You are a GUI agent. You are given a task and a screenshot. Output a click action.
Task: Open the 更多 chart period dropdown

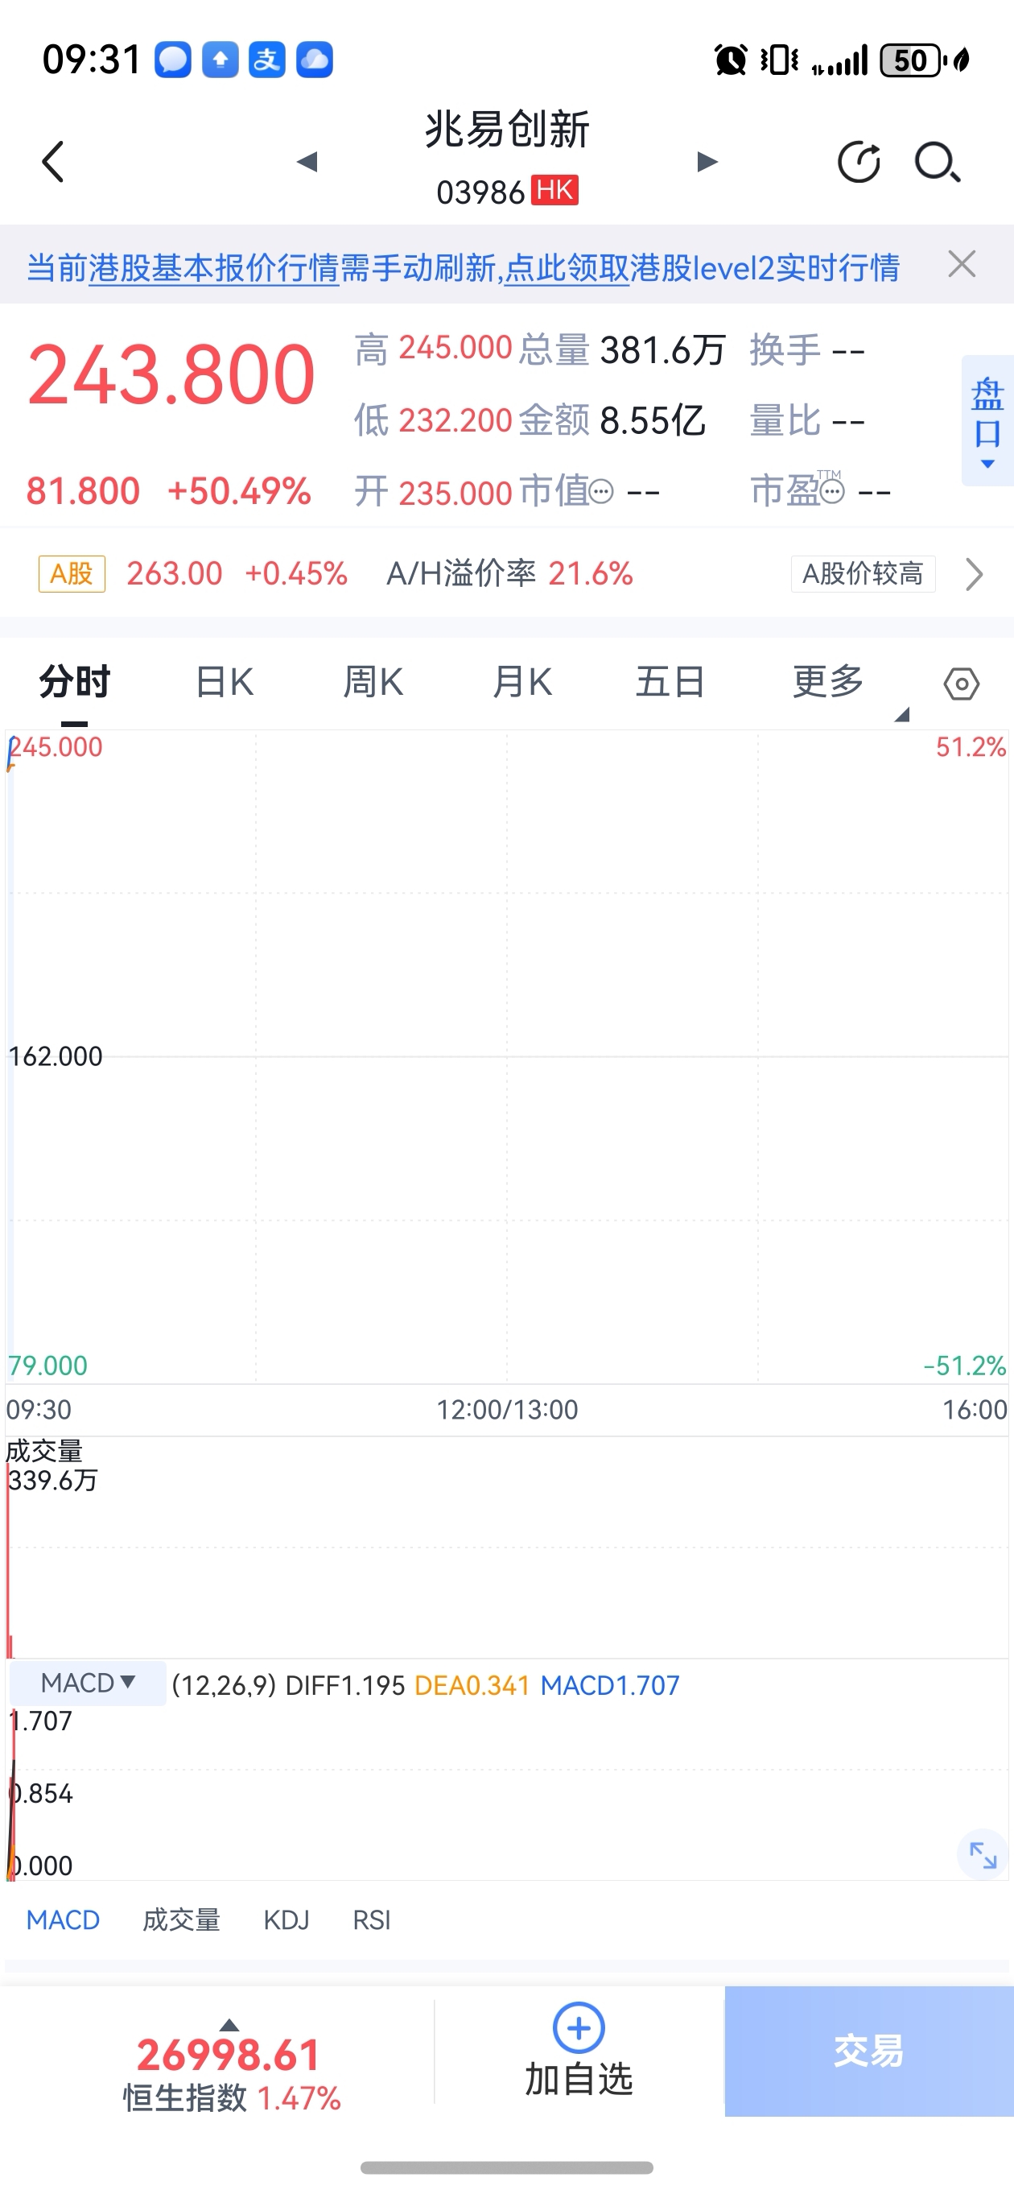point(829,682)
